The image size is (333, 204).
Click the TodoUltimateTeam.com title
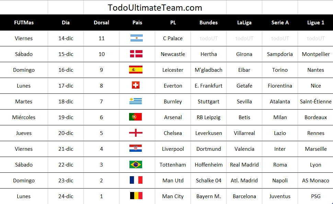155,8
